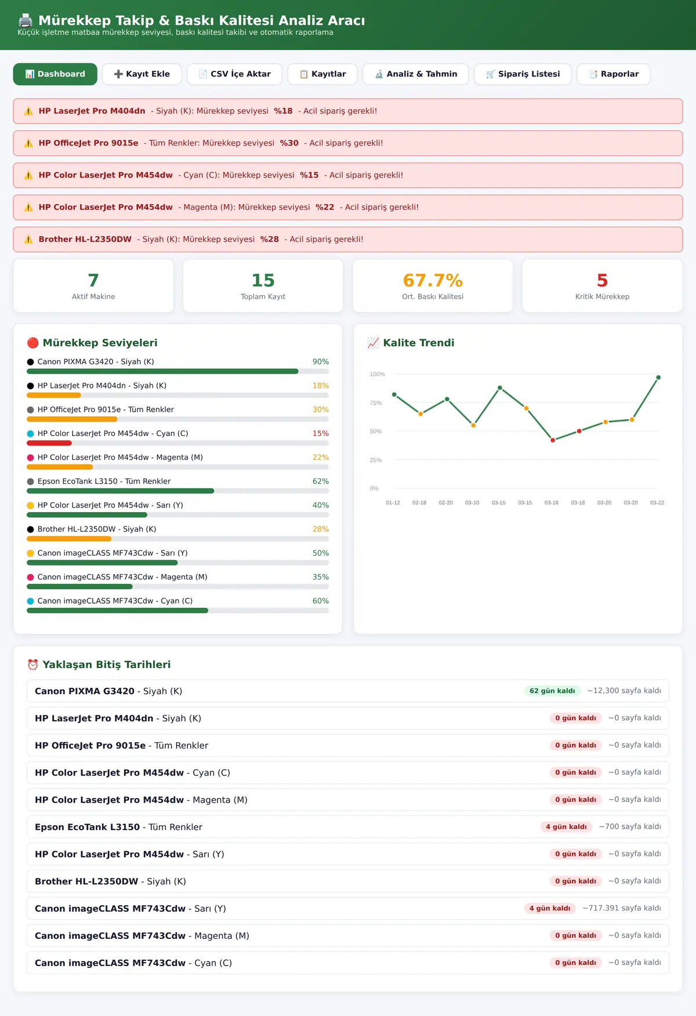Go to the CSV İçe Aktar tab

pyautogui.click(x=234, y=74)
